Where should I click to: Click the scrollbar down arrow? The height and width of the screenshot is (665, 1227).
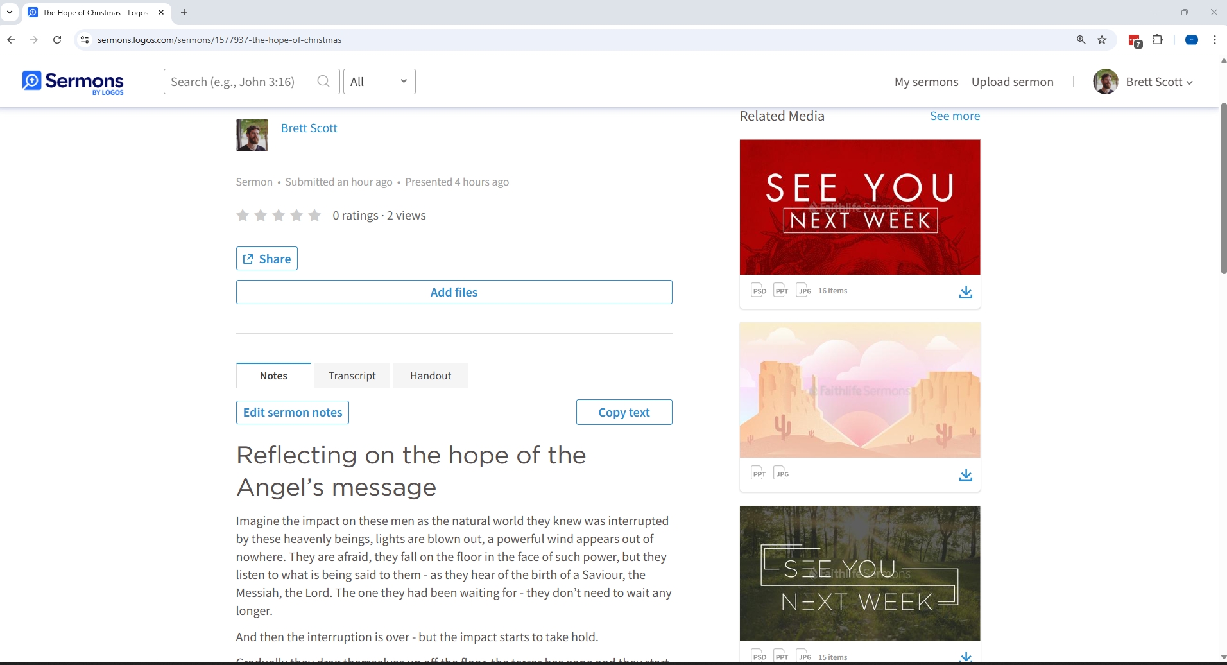coord(1223,657)
